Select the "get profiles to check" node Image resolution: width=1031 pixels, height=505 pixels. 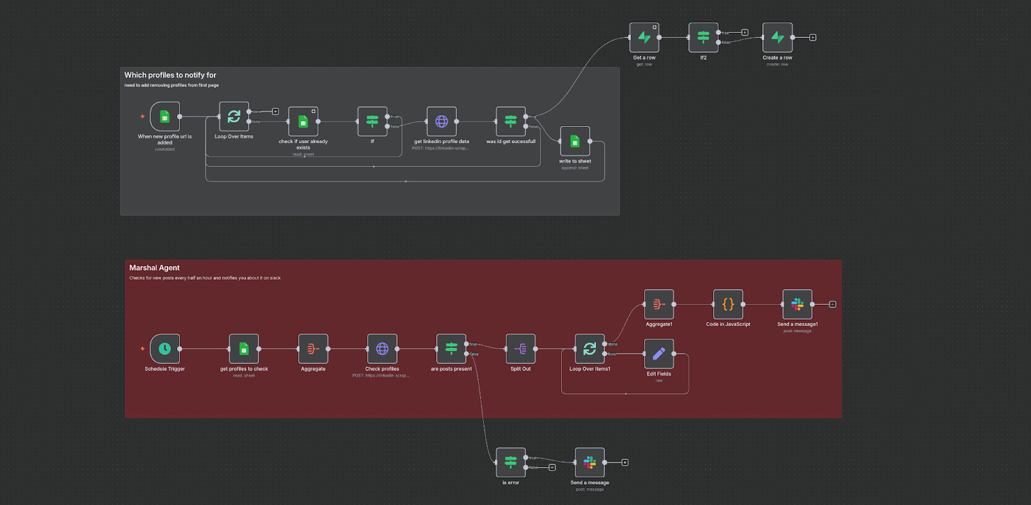coord(244,349)
